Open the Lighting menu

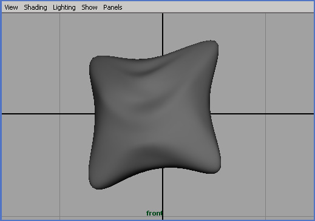pos(64,7)
